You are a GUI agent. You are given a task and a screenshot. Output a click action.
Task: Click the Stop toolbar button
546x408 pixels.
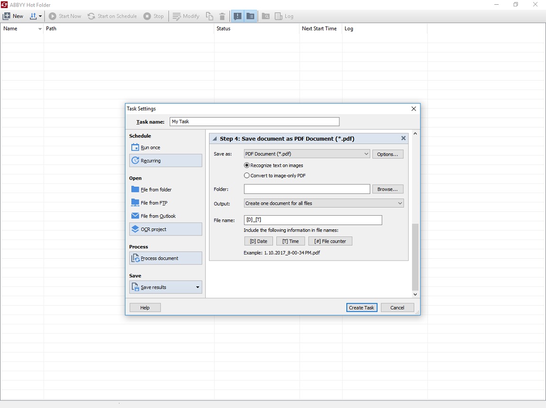click(154, 16)
